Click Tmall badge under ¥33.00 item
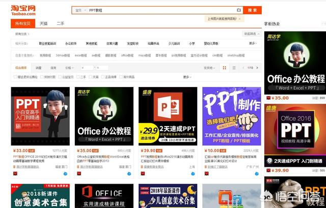The image size is (326, 208). [x=15, y=173]
